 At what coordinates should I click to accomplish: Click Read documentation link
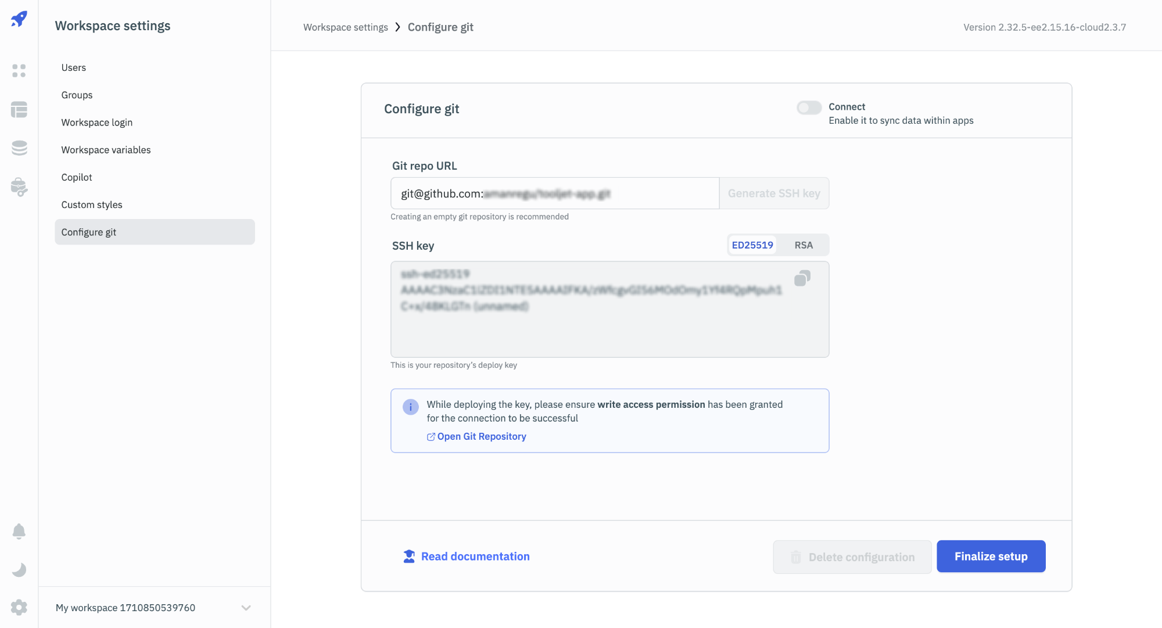coord(475,557)
